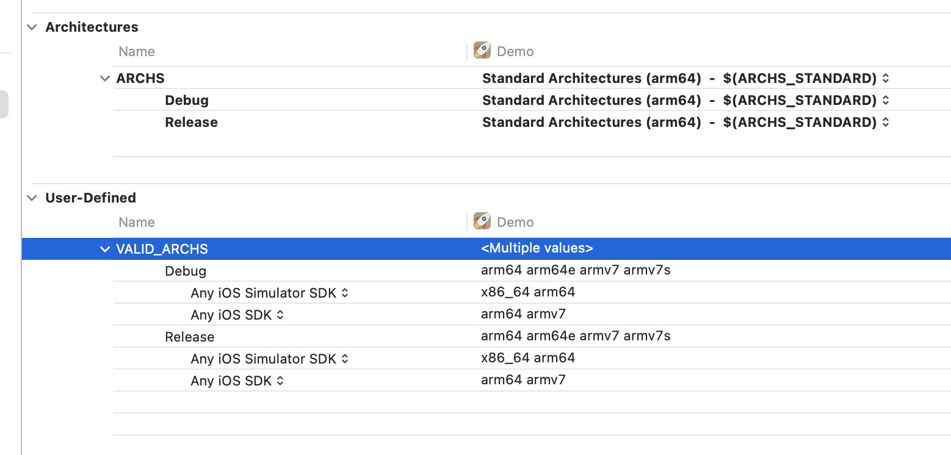Viewport: 951px width, 455px height.
Task: Collapse the Architectures section chevron
Action: [32, 27]
